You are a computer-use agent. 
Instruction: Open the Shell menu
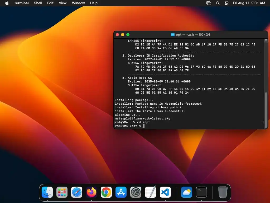38,3
